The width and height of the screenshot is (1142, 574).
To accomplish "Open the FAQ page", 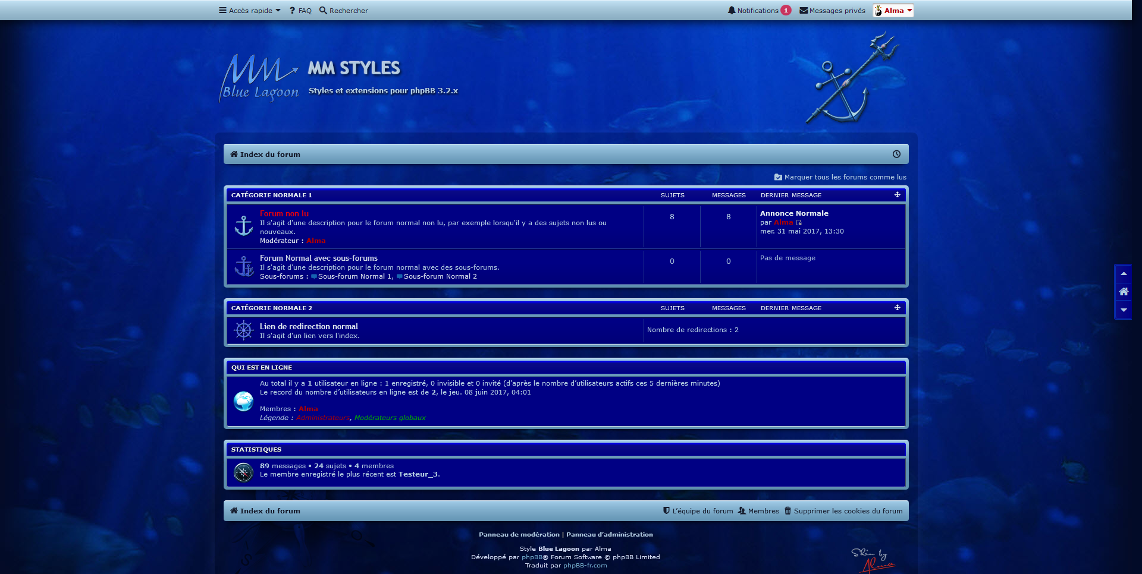I will point(301,11).
